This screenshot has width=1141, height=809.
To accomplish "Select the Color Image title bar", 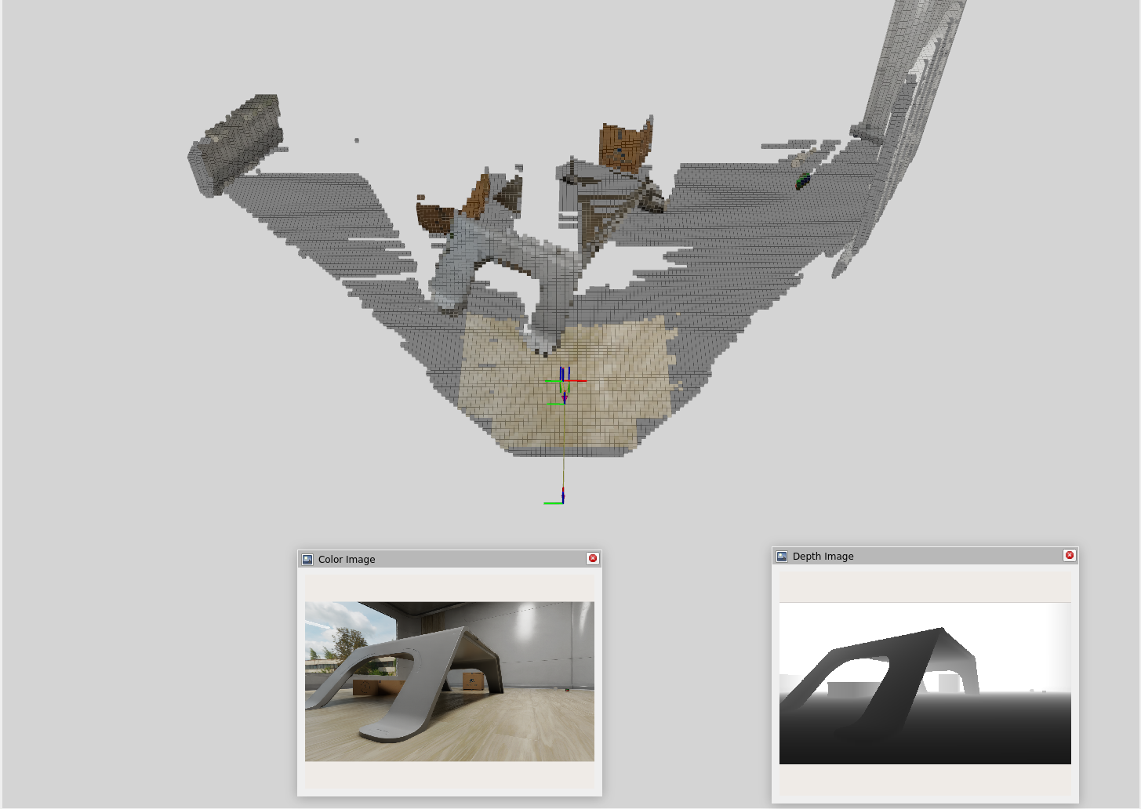I will pyautogui.click(x=447, y=560).
